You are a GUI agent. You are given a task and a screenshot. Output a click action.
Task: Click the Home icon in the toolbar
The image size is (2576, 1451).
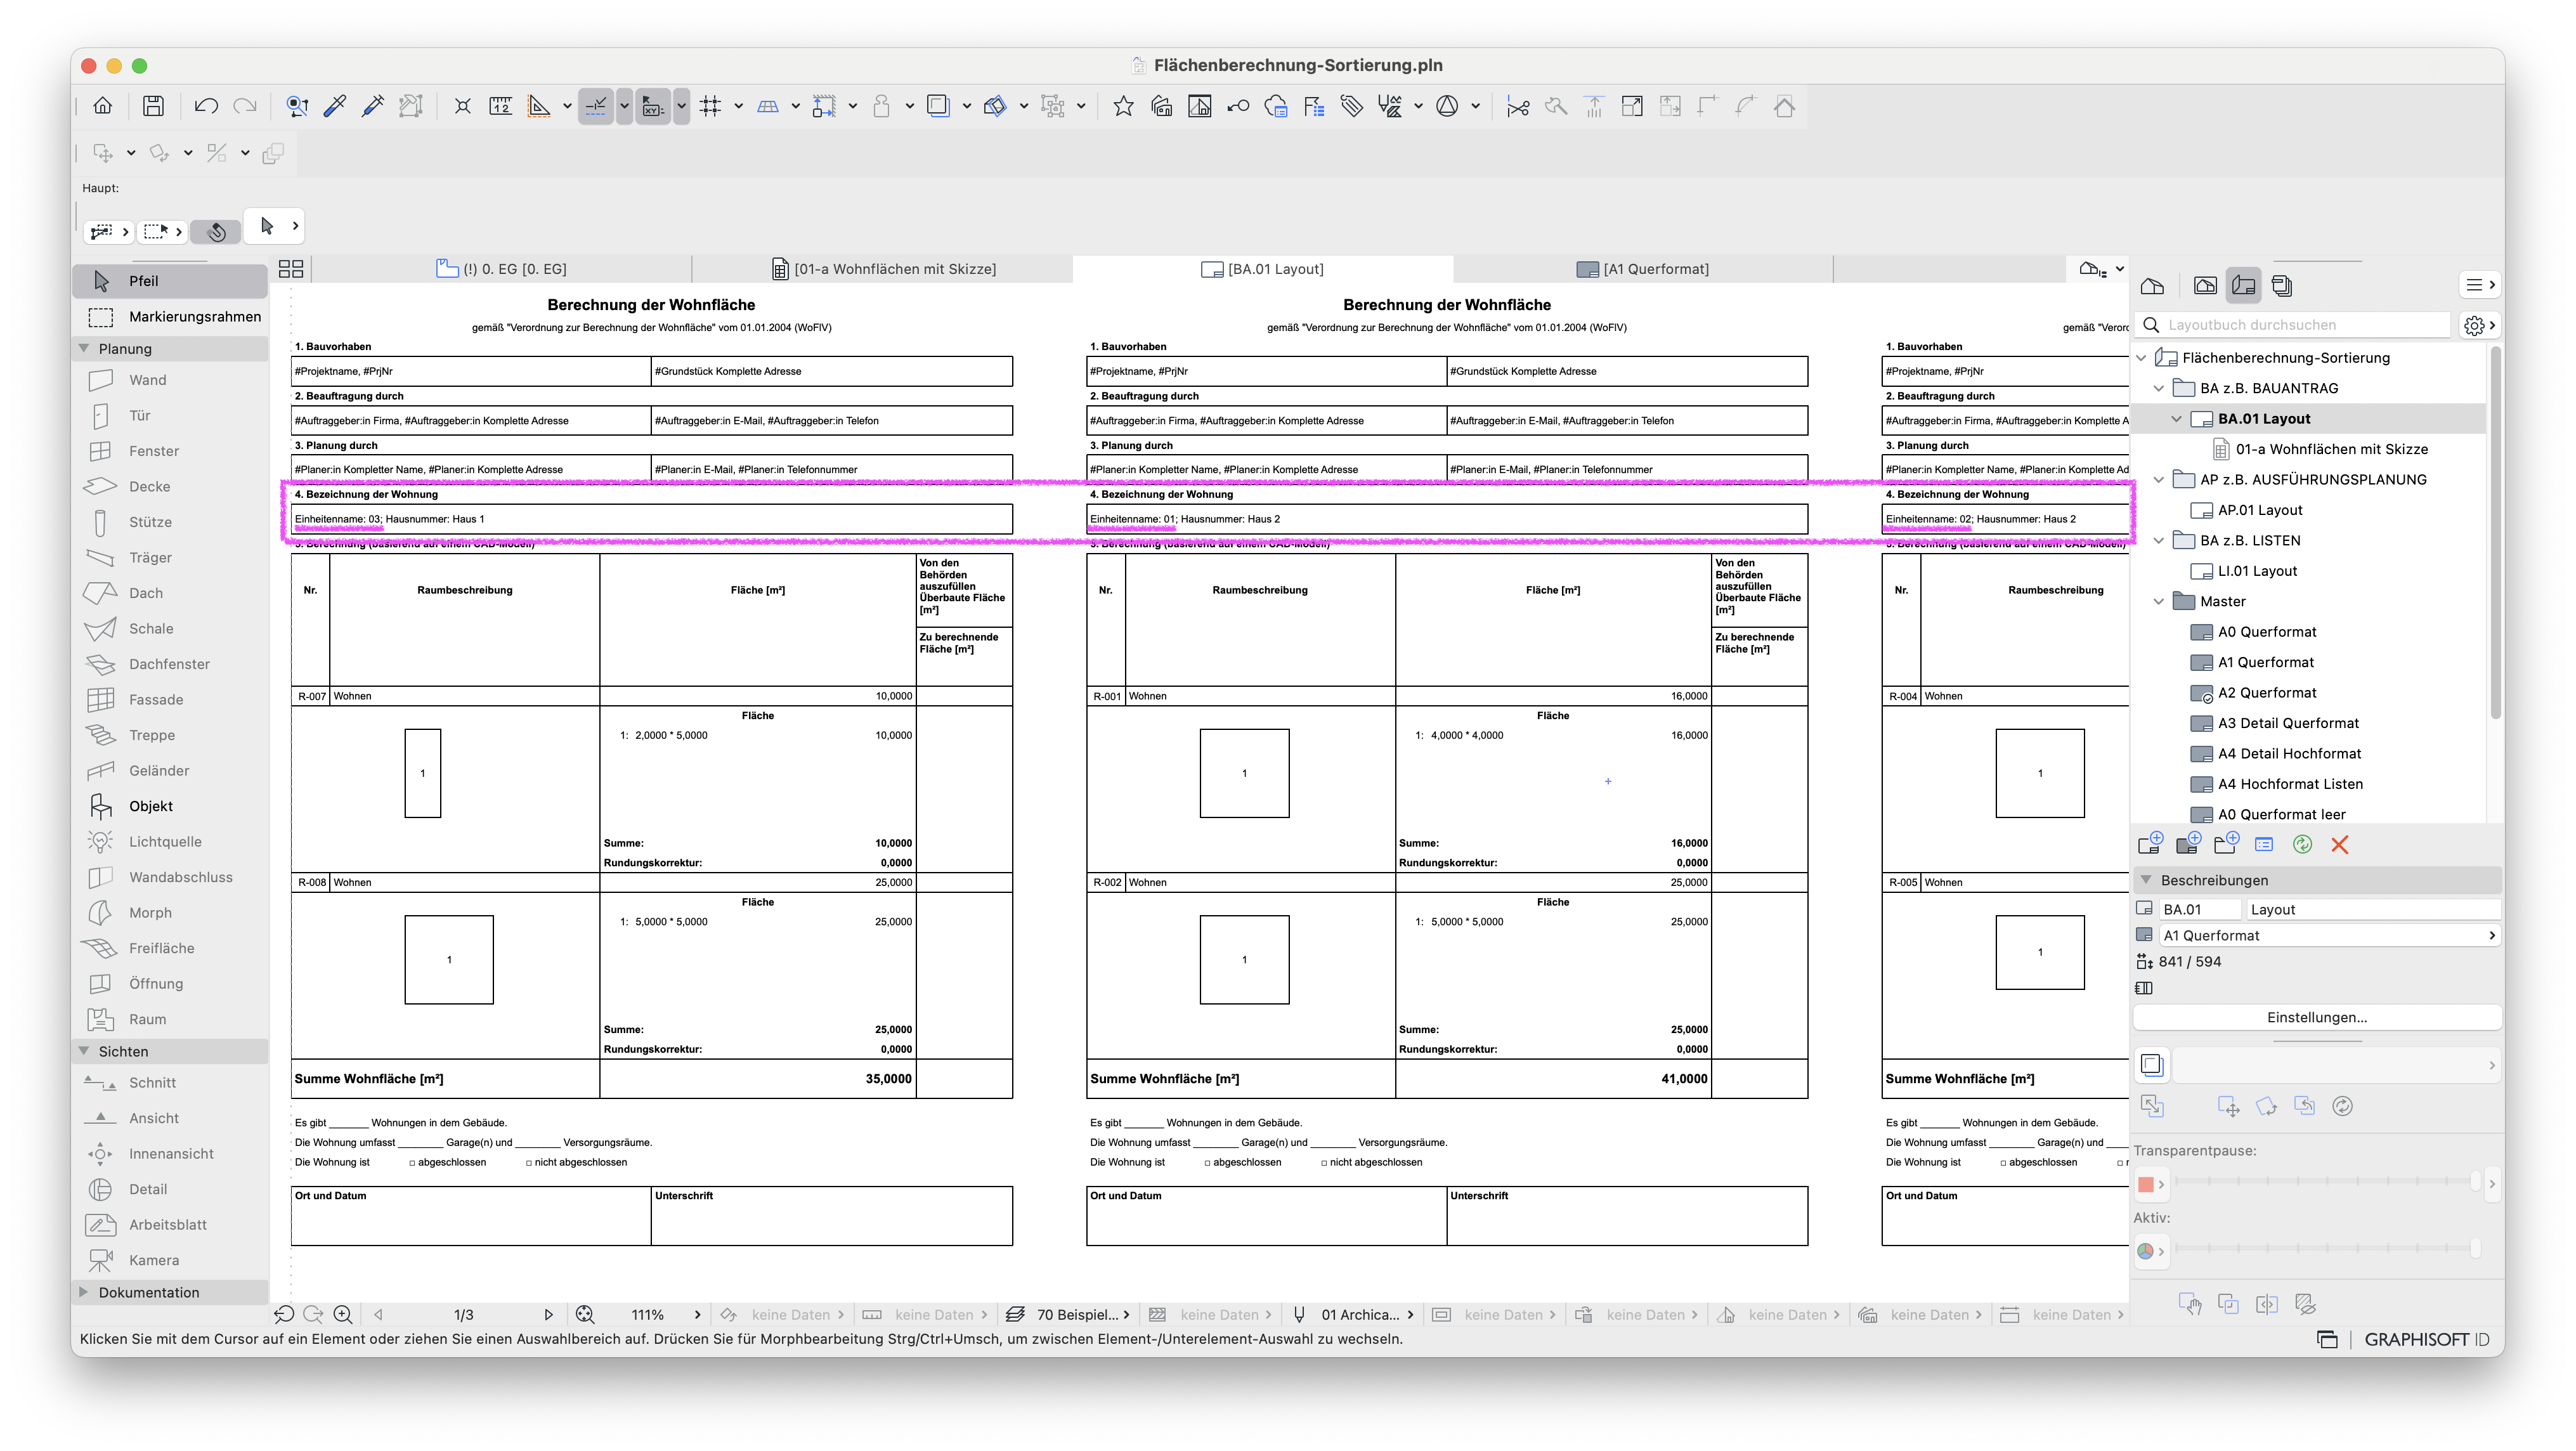coord(102,106)
